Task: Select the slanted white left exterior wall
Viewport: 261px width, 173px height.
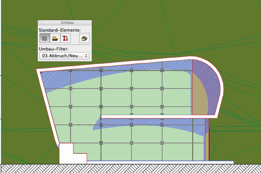Action: [x=47, y=106]
